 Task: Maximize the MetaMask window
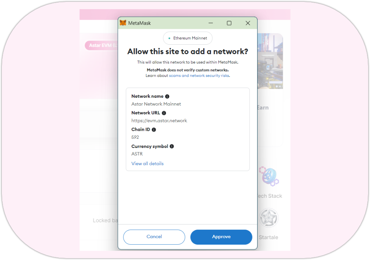pos(229,23)
